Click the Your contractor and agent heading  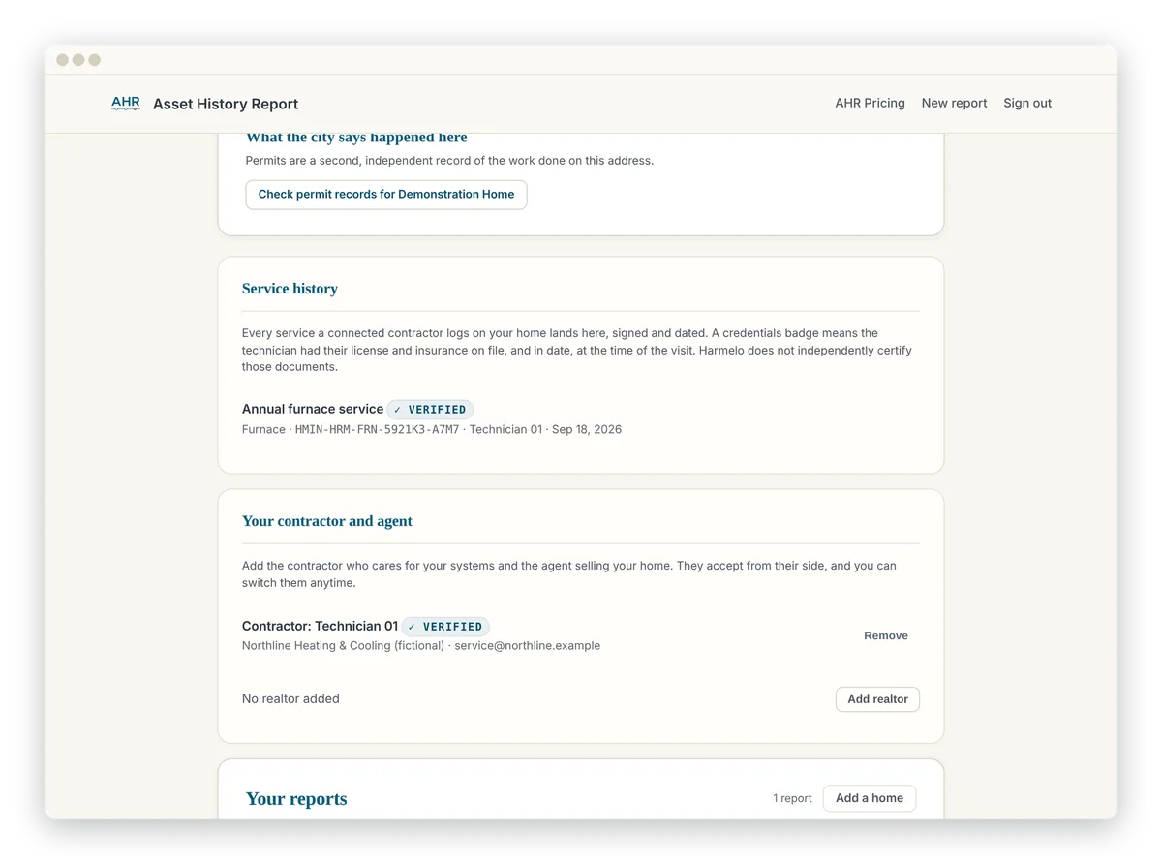click(327, 521)
